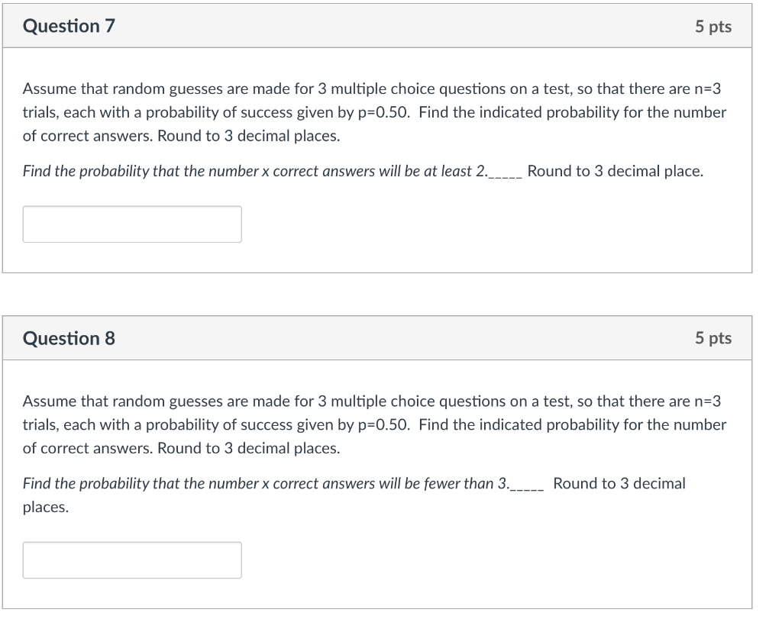Click the Question 8 answer input field
The width and height of the screenshot is (782, 619).
pyautogui.click(x=132, y=559)
